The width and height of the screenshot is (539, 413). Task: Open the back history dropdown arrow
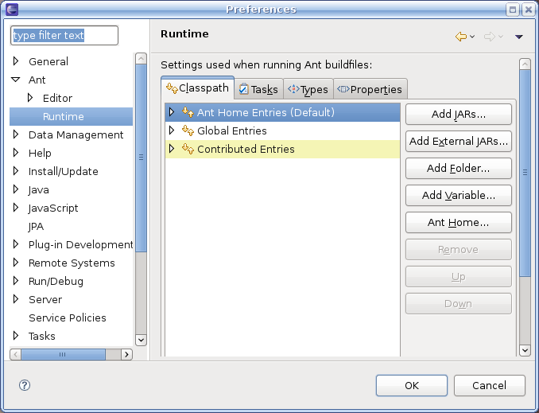[x=472, y=37]
